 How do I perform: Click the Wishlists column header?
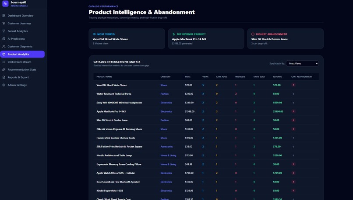pos(240,77)
